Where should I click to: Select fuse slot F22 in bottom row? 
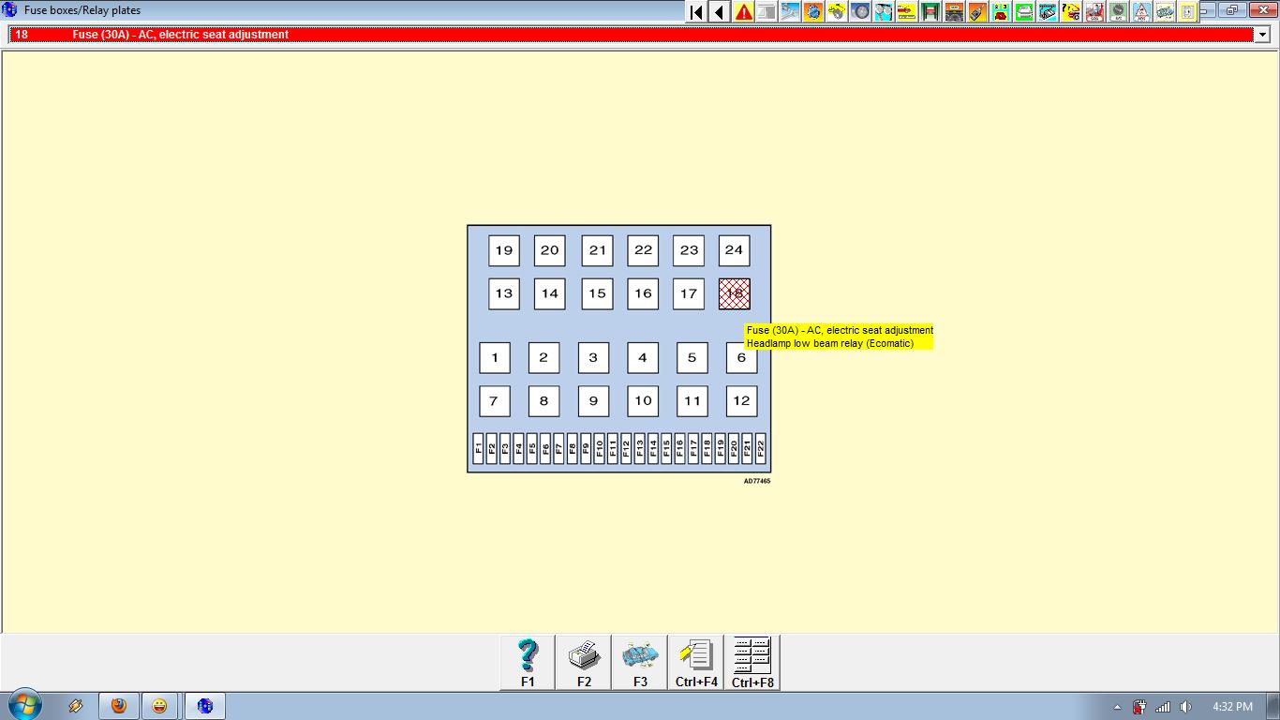pos(761,448)
